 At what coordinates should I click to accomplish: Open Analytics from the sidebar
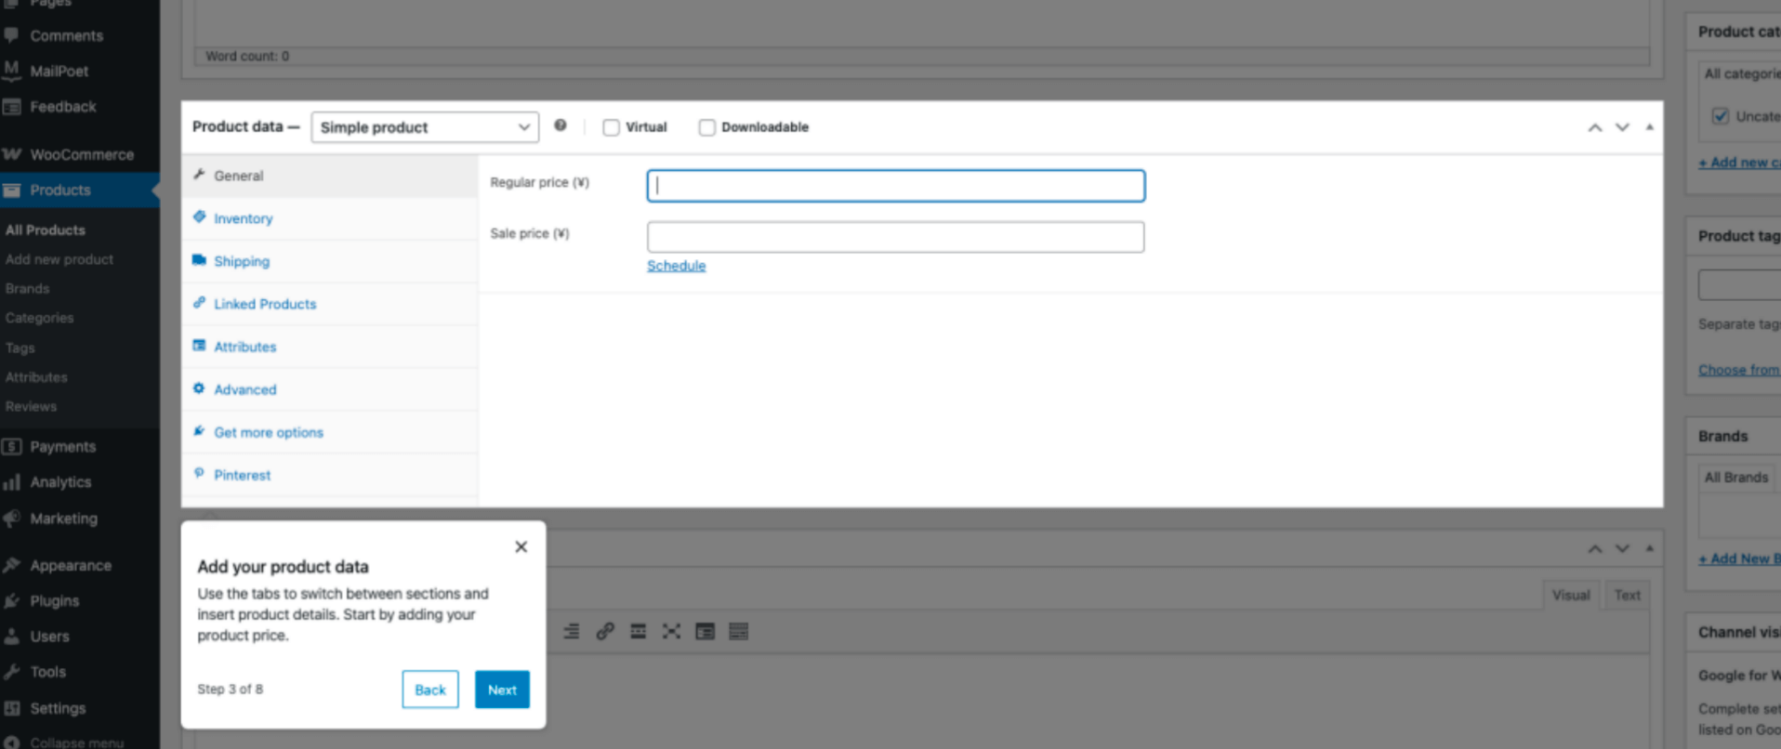coord(60,482)
